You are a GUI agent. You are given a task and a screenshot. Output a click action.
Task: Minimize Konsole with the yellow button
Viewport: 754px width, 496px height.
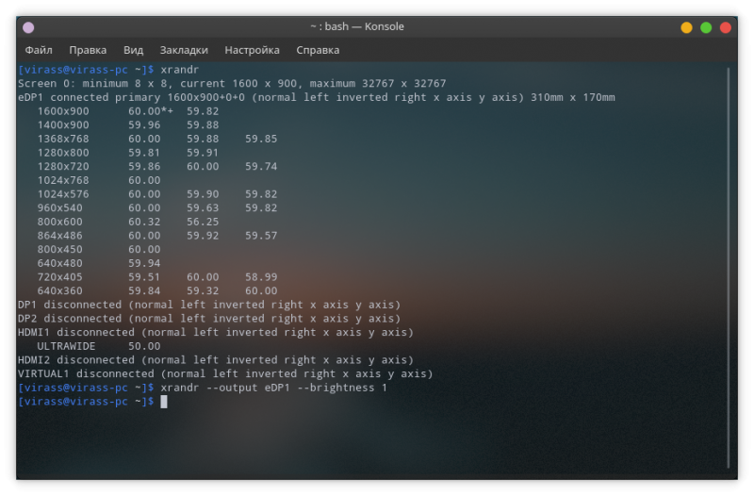[x=686, y=28]
